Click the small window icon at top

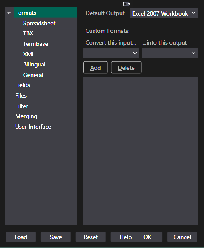tap(126, 4)
